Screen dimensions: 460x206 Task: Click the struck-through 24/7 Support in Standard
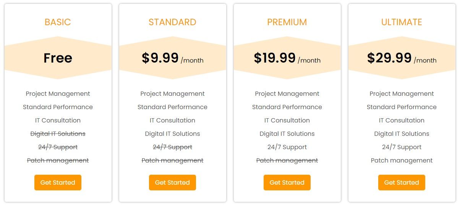click(x=172, y=147)
